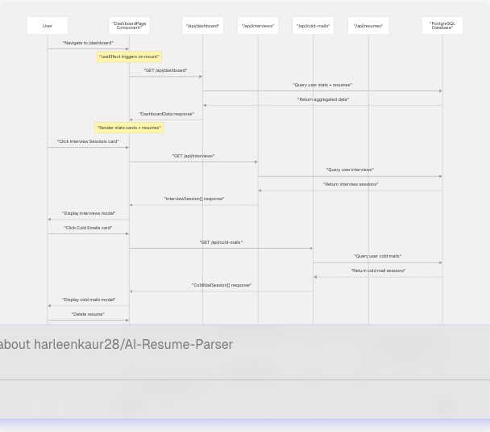Click the 'Query user stats + resumes' label
Image resolution: width=490 pixels, height=432 pixels.
point(322,85)
